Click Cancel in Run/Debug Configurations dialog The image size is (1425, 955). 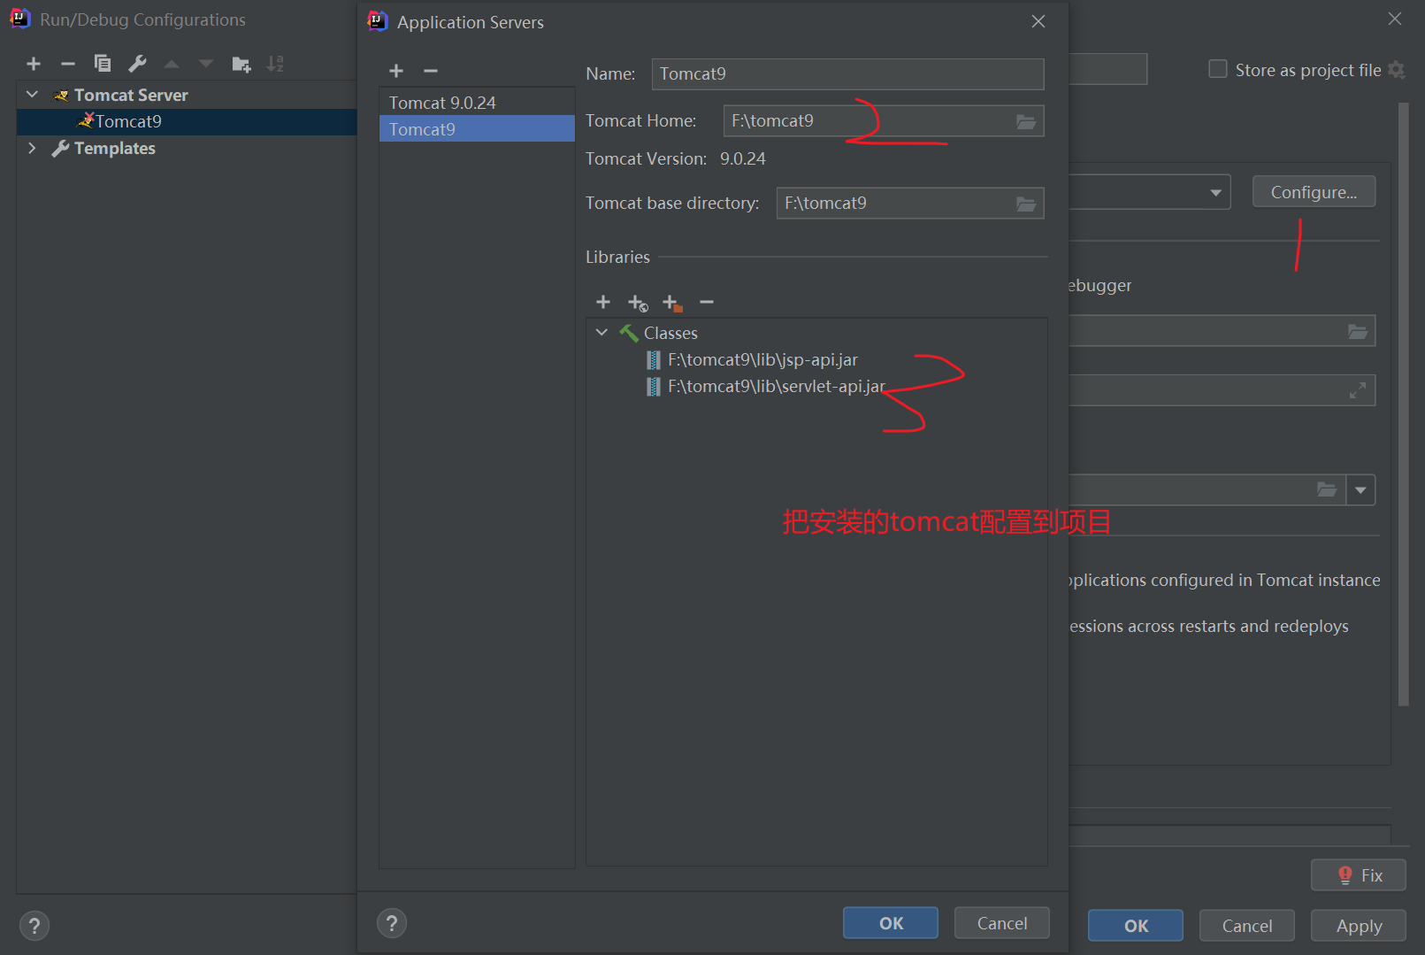click(1247, 926)
